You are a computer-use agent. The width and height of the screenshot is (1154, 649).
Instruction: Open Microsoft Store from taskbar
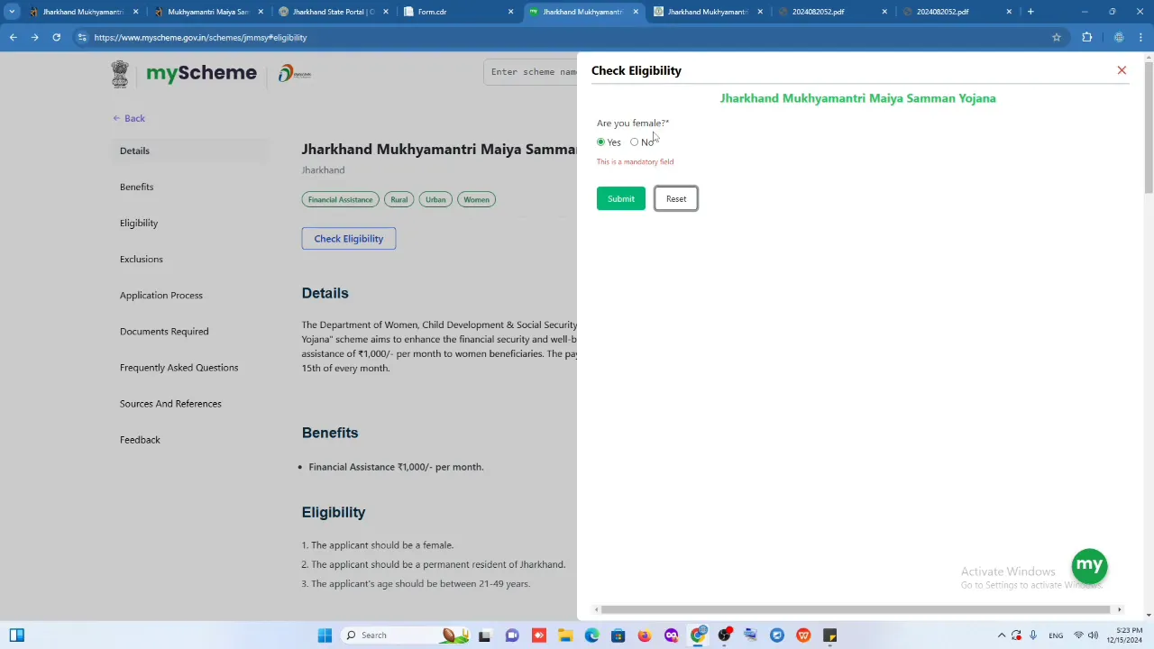[618, 635]
